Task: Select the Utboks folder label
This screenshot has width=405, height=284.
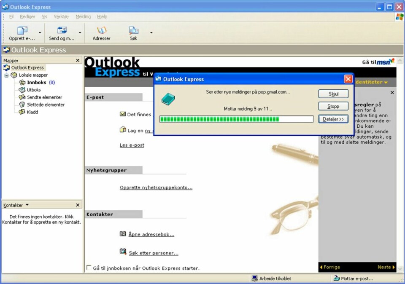Action: [x=34, y=90]
